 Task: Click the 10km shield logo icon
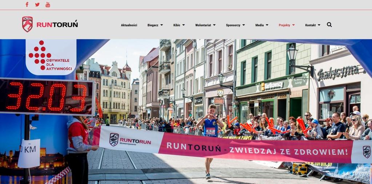pyautogui.click(x=28, y=24)
